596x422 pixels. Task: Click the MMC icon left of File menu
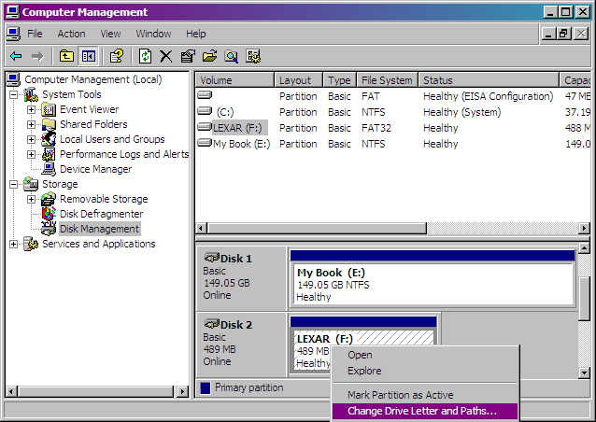click(x=13, y=34)
